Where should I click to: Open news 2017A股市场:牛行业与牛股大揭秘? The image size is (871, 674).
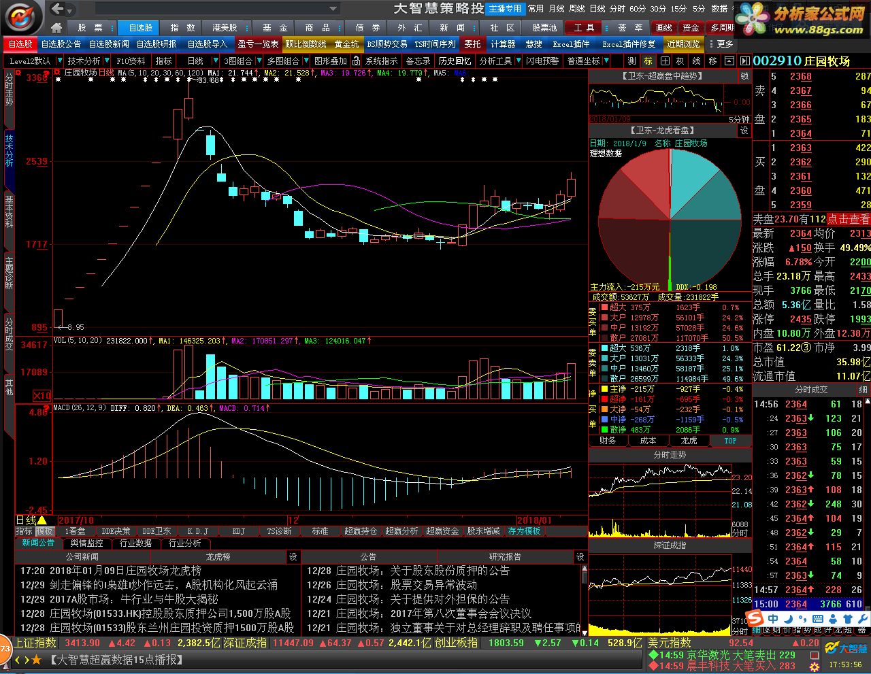(x=134, y=599)
